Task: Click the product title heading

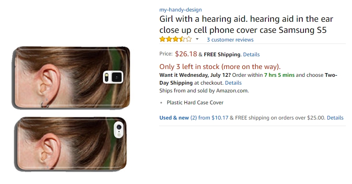Action: click(246, 24)
